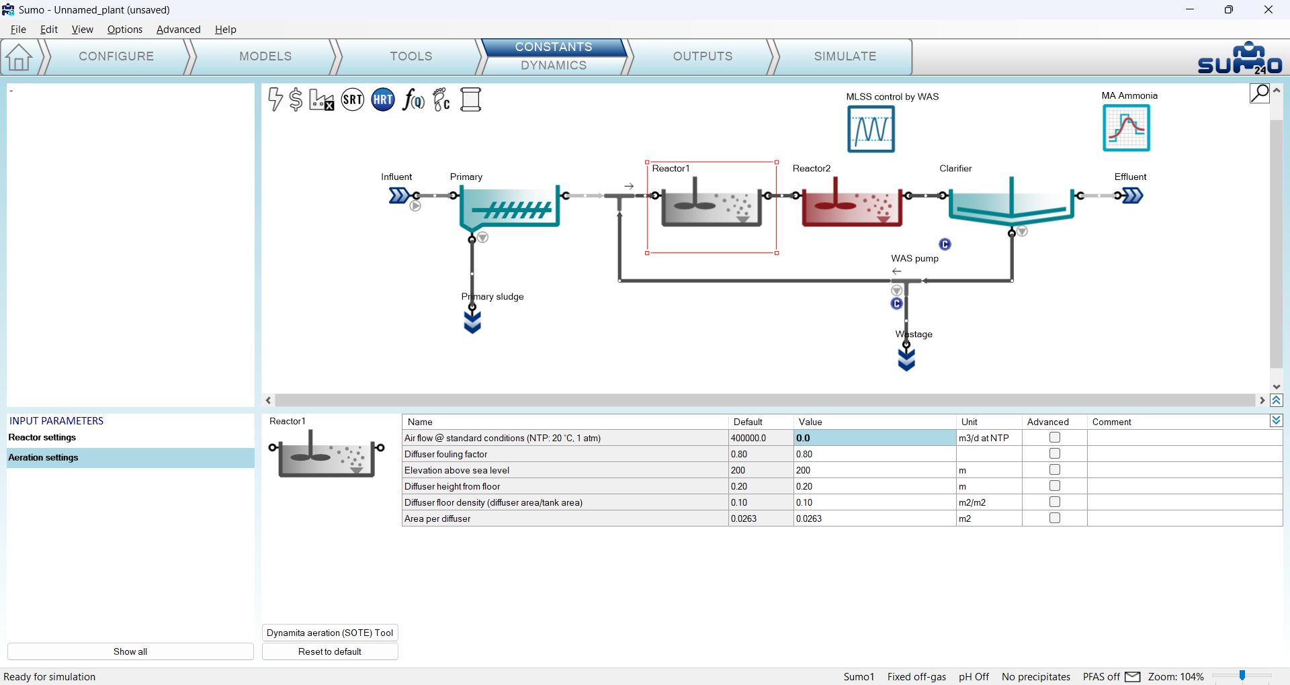
Task: Select the Clarifier unit in flowsheet
Action: pyautogui.click(x=1011, y=201)
